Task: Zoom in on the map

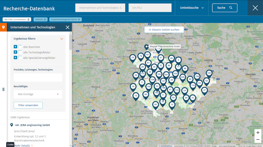Action: coord(258,133)
